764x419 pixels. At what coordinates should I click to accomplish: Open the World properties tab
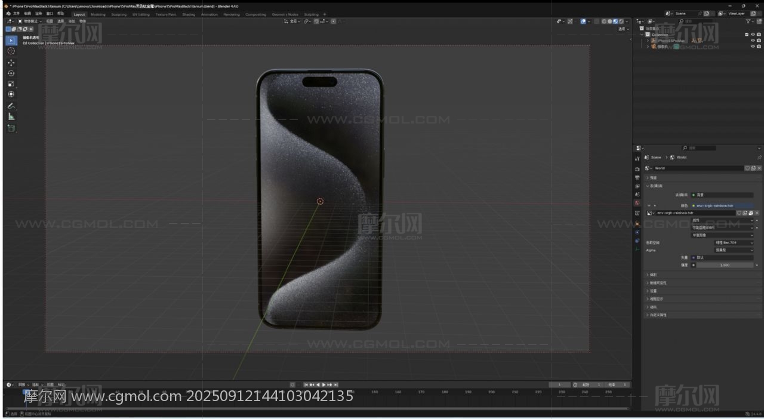point(637,203)
